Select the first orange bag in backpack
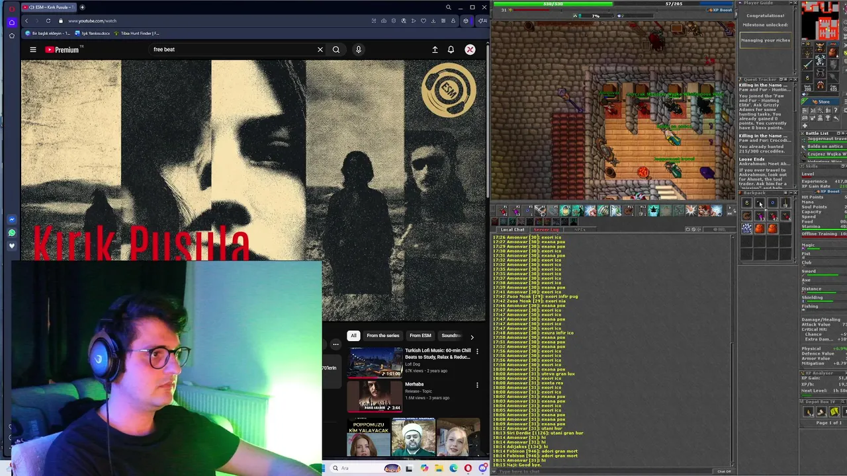This screenshot has height=476, width=847. (759, 229)
